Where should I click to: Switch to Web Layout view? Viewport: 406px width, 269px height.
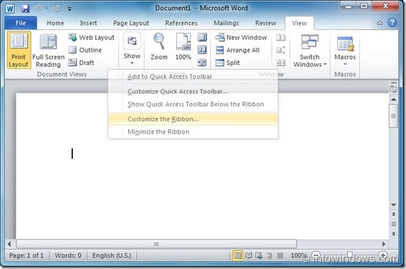tap(92, 38)
